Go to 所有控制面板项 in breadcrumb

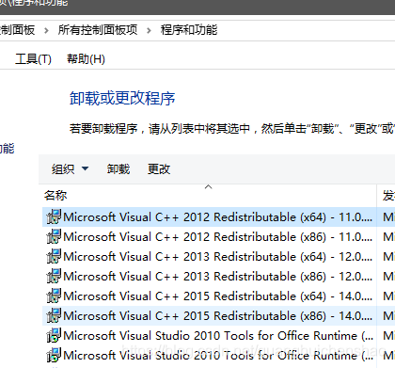point(98,30)
